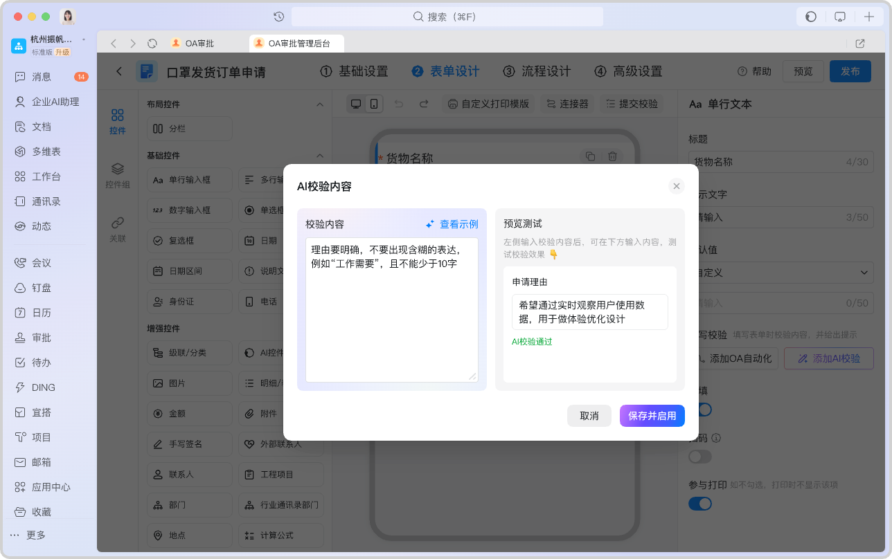This screenshot has height=559, width=892.
Task: Open 钉盘 in the sidebar
Action: click(x=48, y=288)
